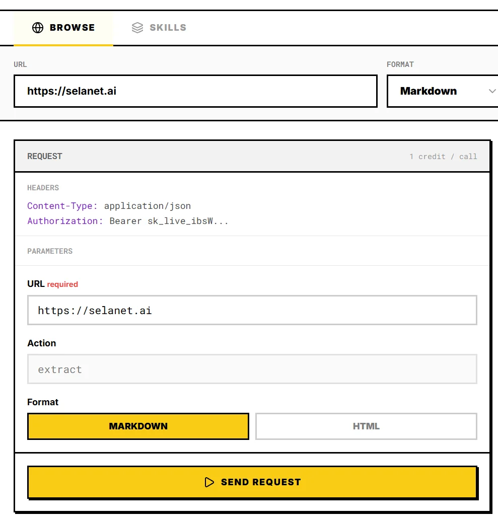Switch to the Browse tab
Screen dimensions: 498x522
pos(63,28)
